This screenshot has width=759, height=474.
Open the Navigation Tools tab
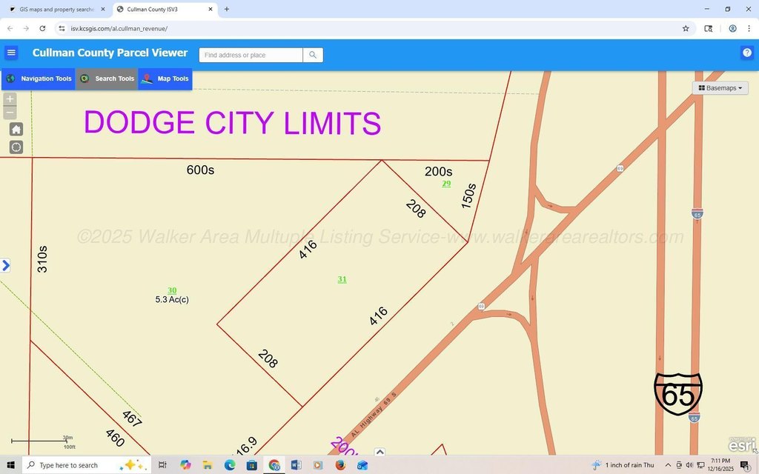[39, 79]
